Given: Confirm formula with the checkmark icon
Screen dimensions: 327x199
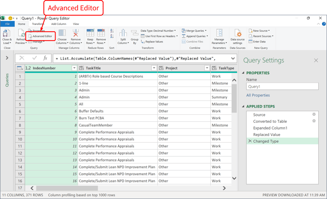Looking at the screenshot, I should (35, 58).
